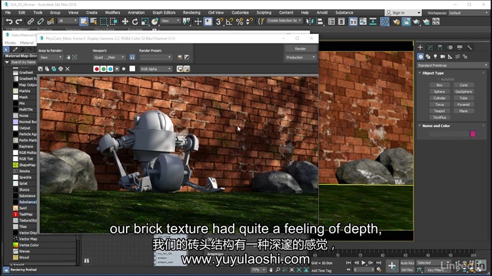Toggle Spinner Snap
This screenshot has height=276, width=492.
pyautogui.click(x=249, y=22)
